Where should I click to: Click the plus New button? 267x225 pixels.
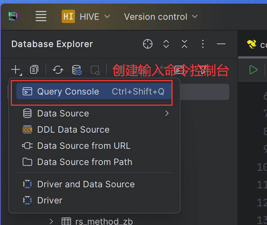(16, 70)
